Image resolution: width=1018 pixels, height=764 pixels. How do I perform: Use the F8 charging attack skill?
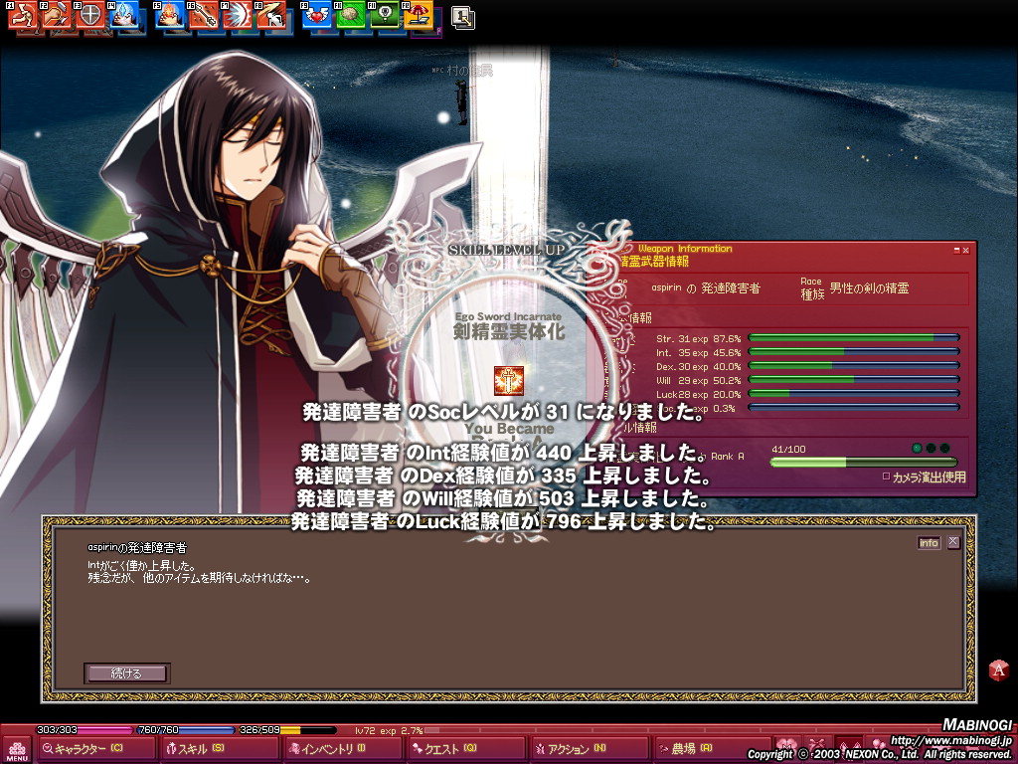click(x=270, y=15)
